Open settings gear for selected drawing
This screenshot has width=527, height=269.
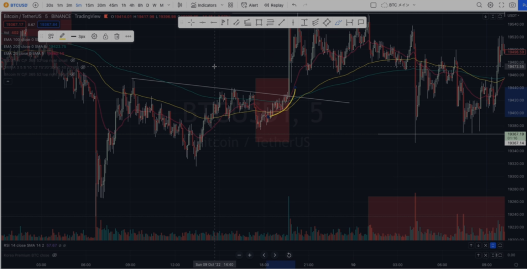coord(94,37)
